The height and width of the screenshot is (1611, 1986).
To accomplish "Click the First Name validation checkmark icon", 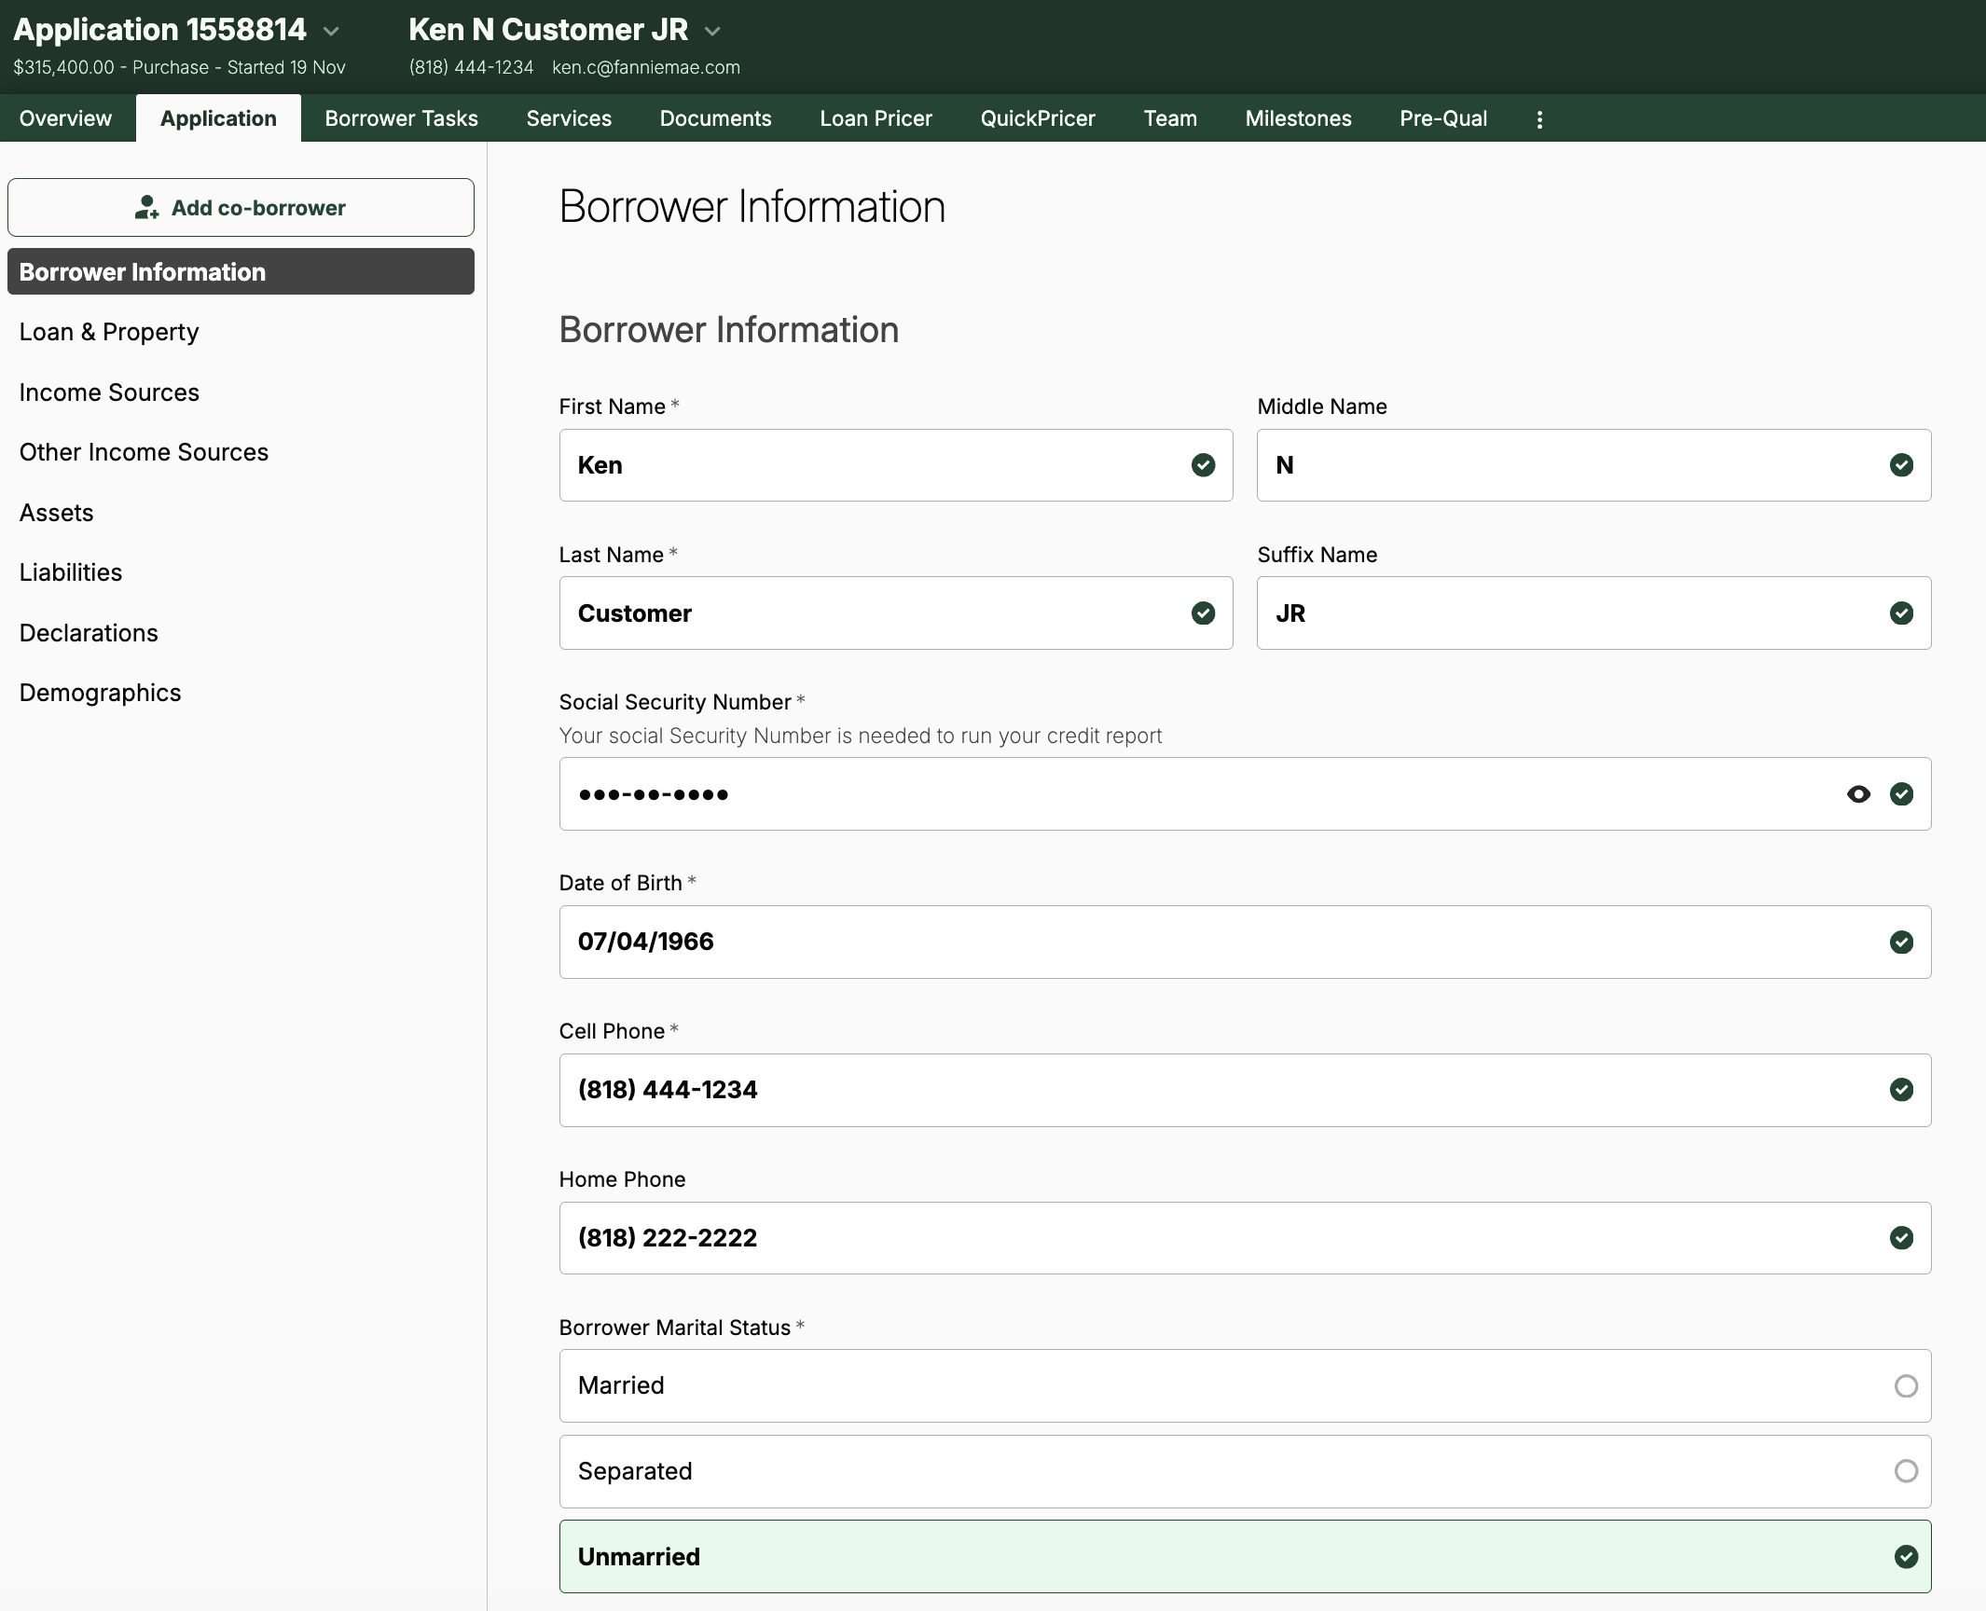I will tap(1203, 465).
